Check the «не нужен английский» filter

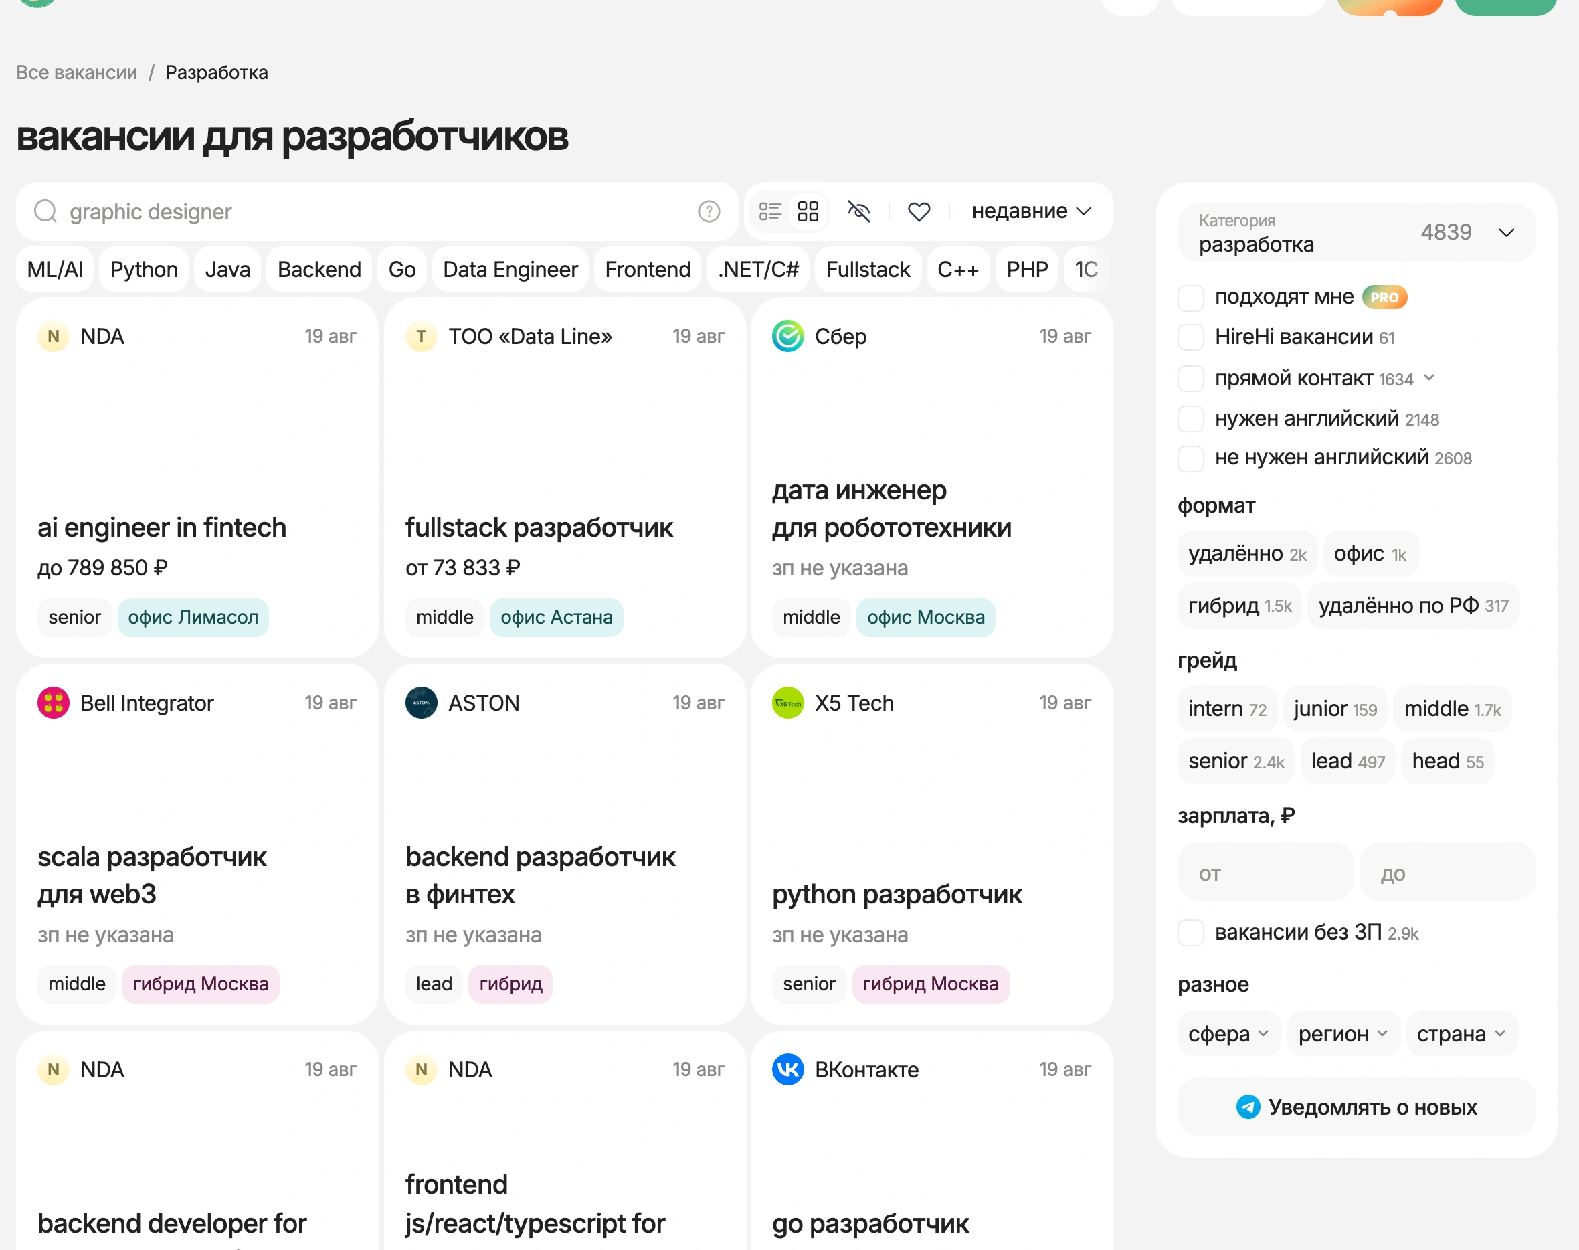(x=1190, y=458)
